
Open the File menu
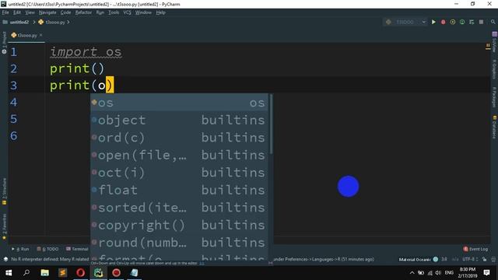[5, 12]
